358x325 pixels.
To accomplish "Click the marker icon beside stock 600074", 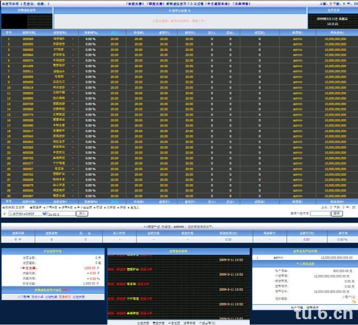I will [73, 61].
